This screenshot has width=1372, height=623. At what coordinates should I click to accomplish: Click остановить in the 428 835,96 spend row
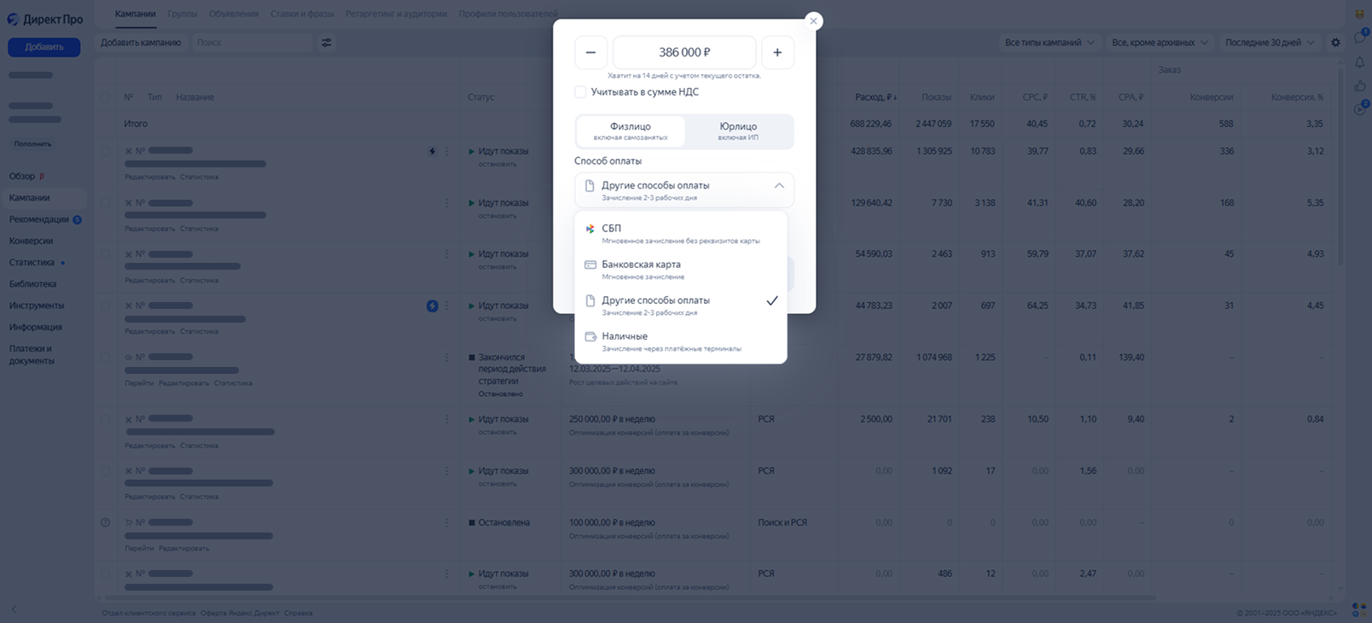click(x=497, y=164)
